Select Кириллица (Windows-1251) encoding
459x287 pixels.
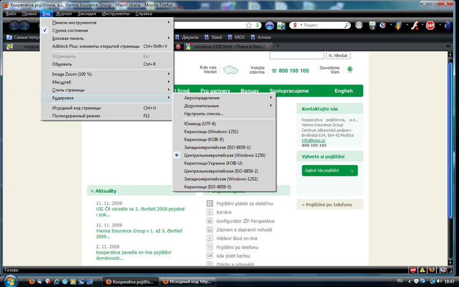(x=224, y=131)
